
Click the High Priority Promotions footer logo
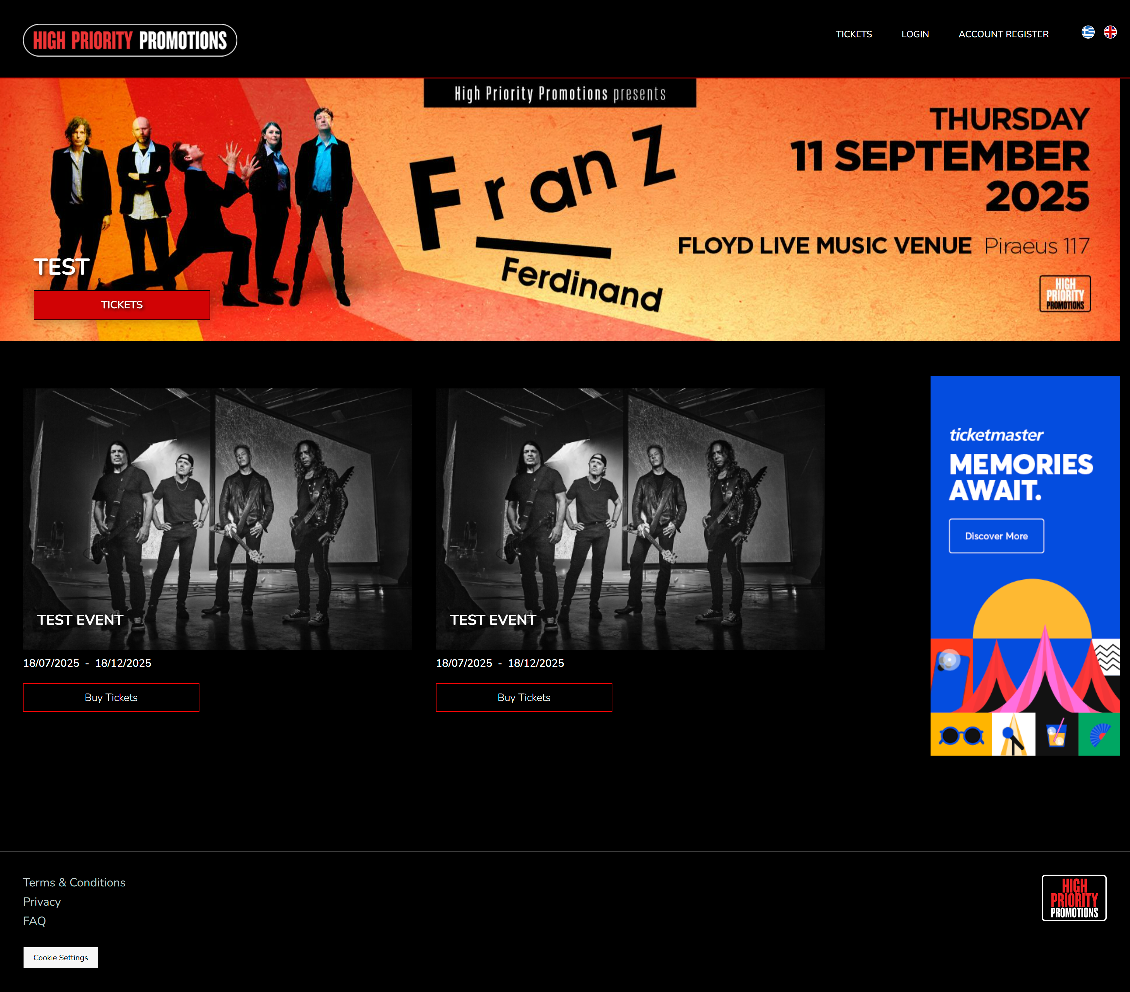point(1074,898)
